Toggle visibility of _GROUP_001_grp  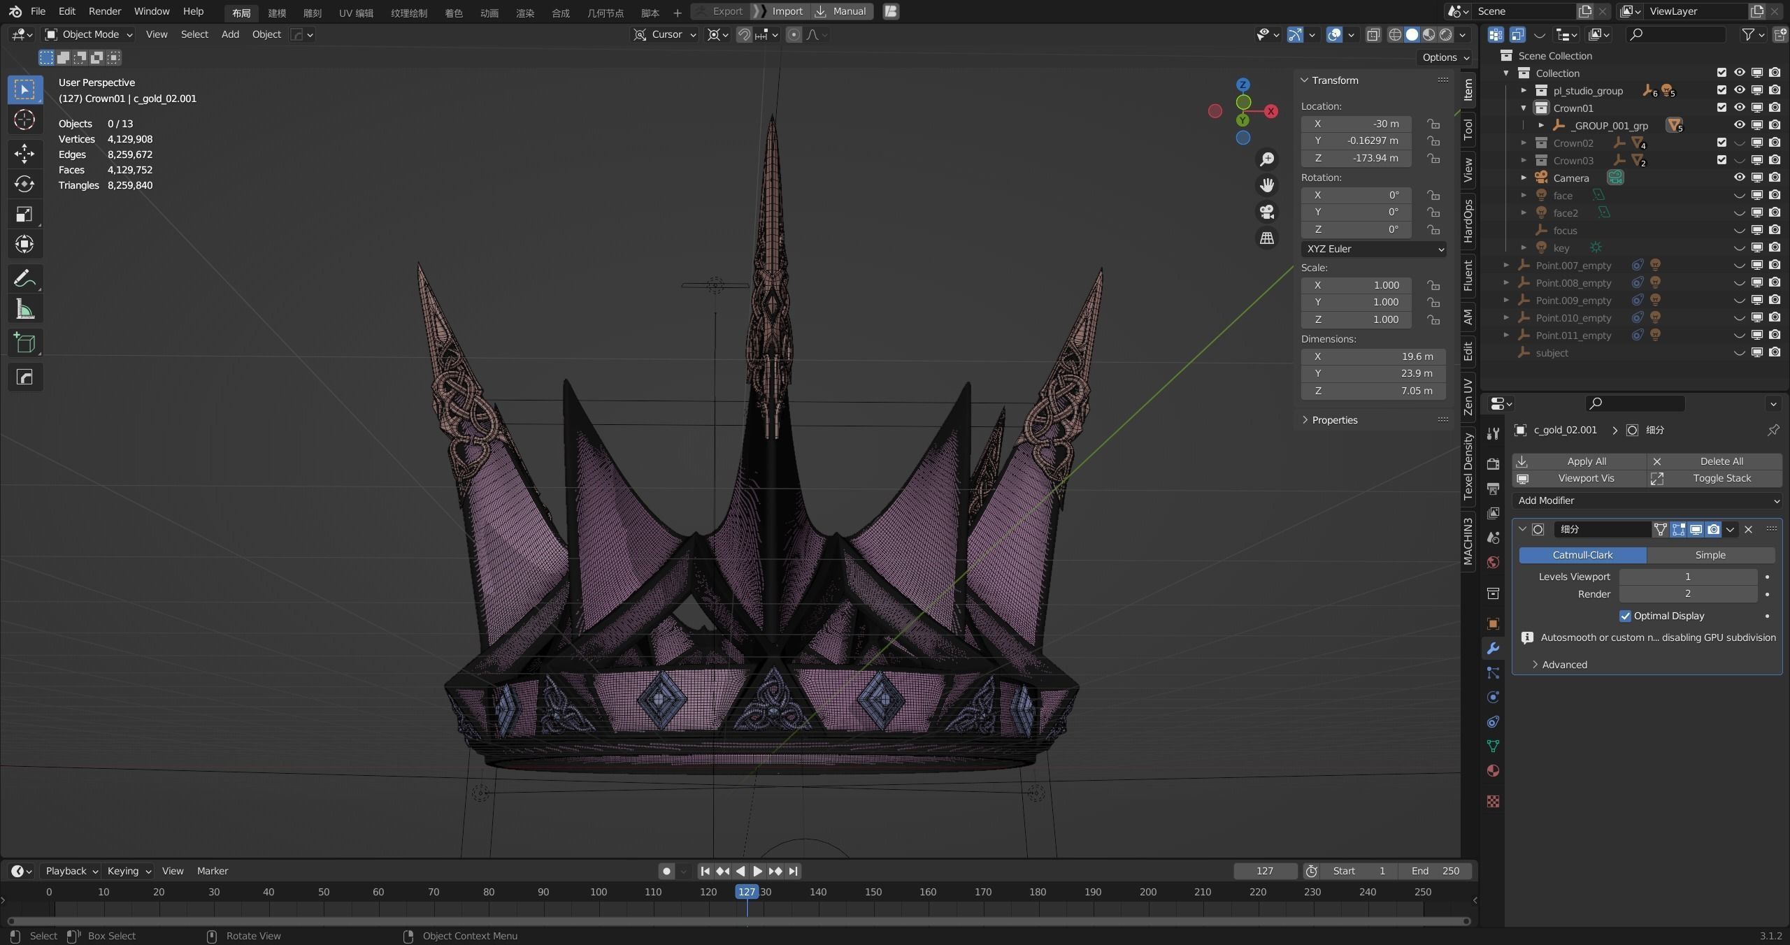click(1739, 125)
